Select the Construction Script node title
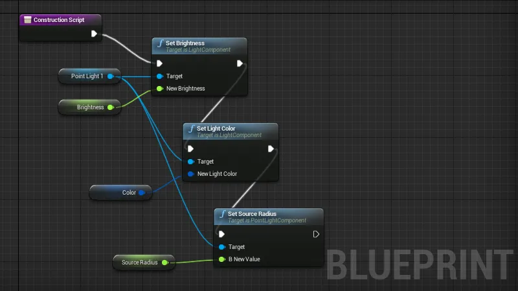The image size is (518, 291). (59, 20)
